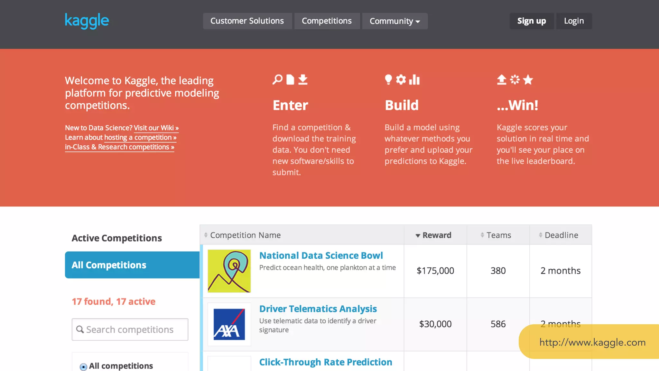
Task: Click 'Use telematic data' description text
Action: tap(318, 325)
